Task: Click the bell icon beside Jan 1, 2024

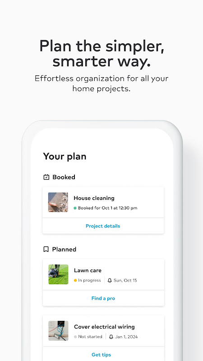Action: pyautogui.click(x=111, y=337)
